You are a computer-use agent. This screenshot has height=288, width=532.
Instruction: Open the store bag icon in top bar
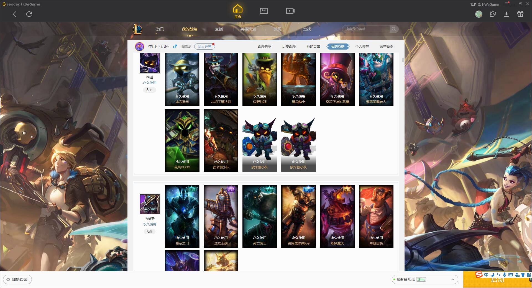click(264, 11)
